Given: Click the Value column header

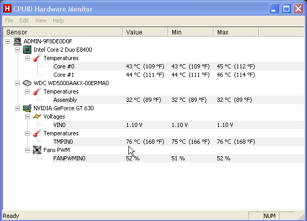Looking at the screenshot, I should tap(146, 32).
